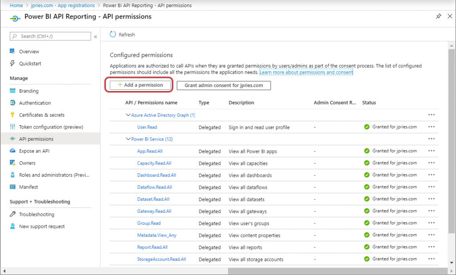The width and height of the screenshot is (456, 275).
Task: Go to Expose an API section
Action: (x=34, y=151)
